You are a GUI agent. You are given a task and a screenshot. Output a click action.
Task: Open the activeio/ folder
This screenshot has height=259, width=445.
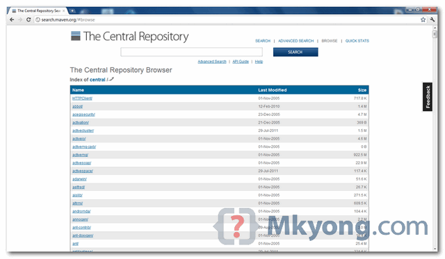tap(79, 139)
